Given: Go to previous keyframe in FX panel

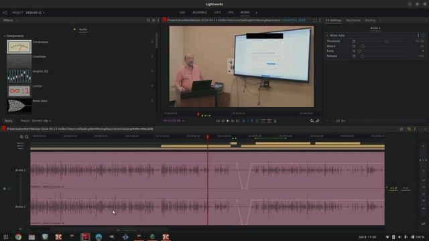Looking at the screenshot, I should pos(338,120).
